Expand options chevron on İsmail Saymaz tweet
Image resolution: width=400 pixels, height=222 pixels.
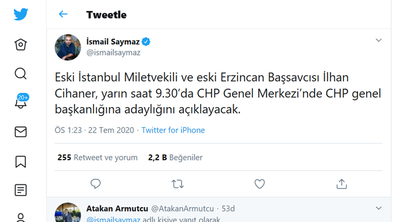click(x=378, y=40)
